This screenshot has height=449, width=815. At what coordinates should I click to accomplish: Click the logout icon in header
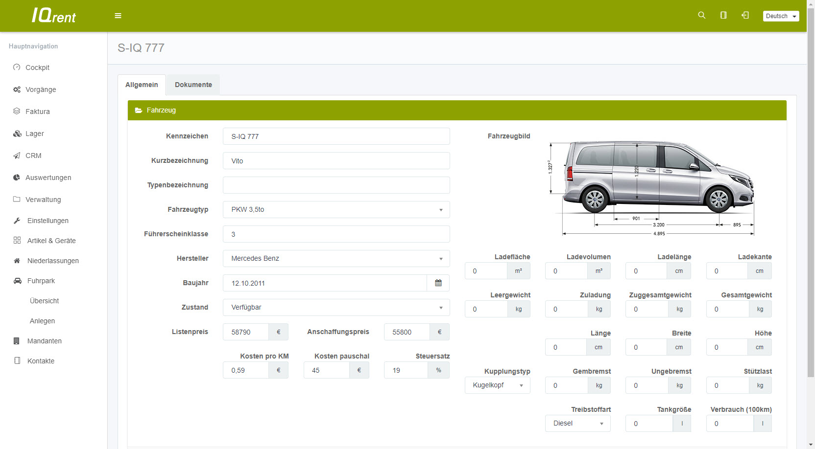tap(745, 15)
